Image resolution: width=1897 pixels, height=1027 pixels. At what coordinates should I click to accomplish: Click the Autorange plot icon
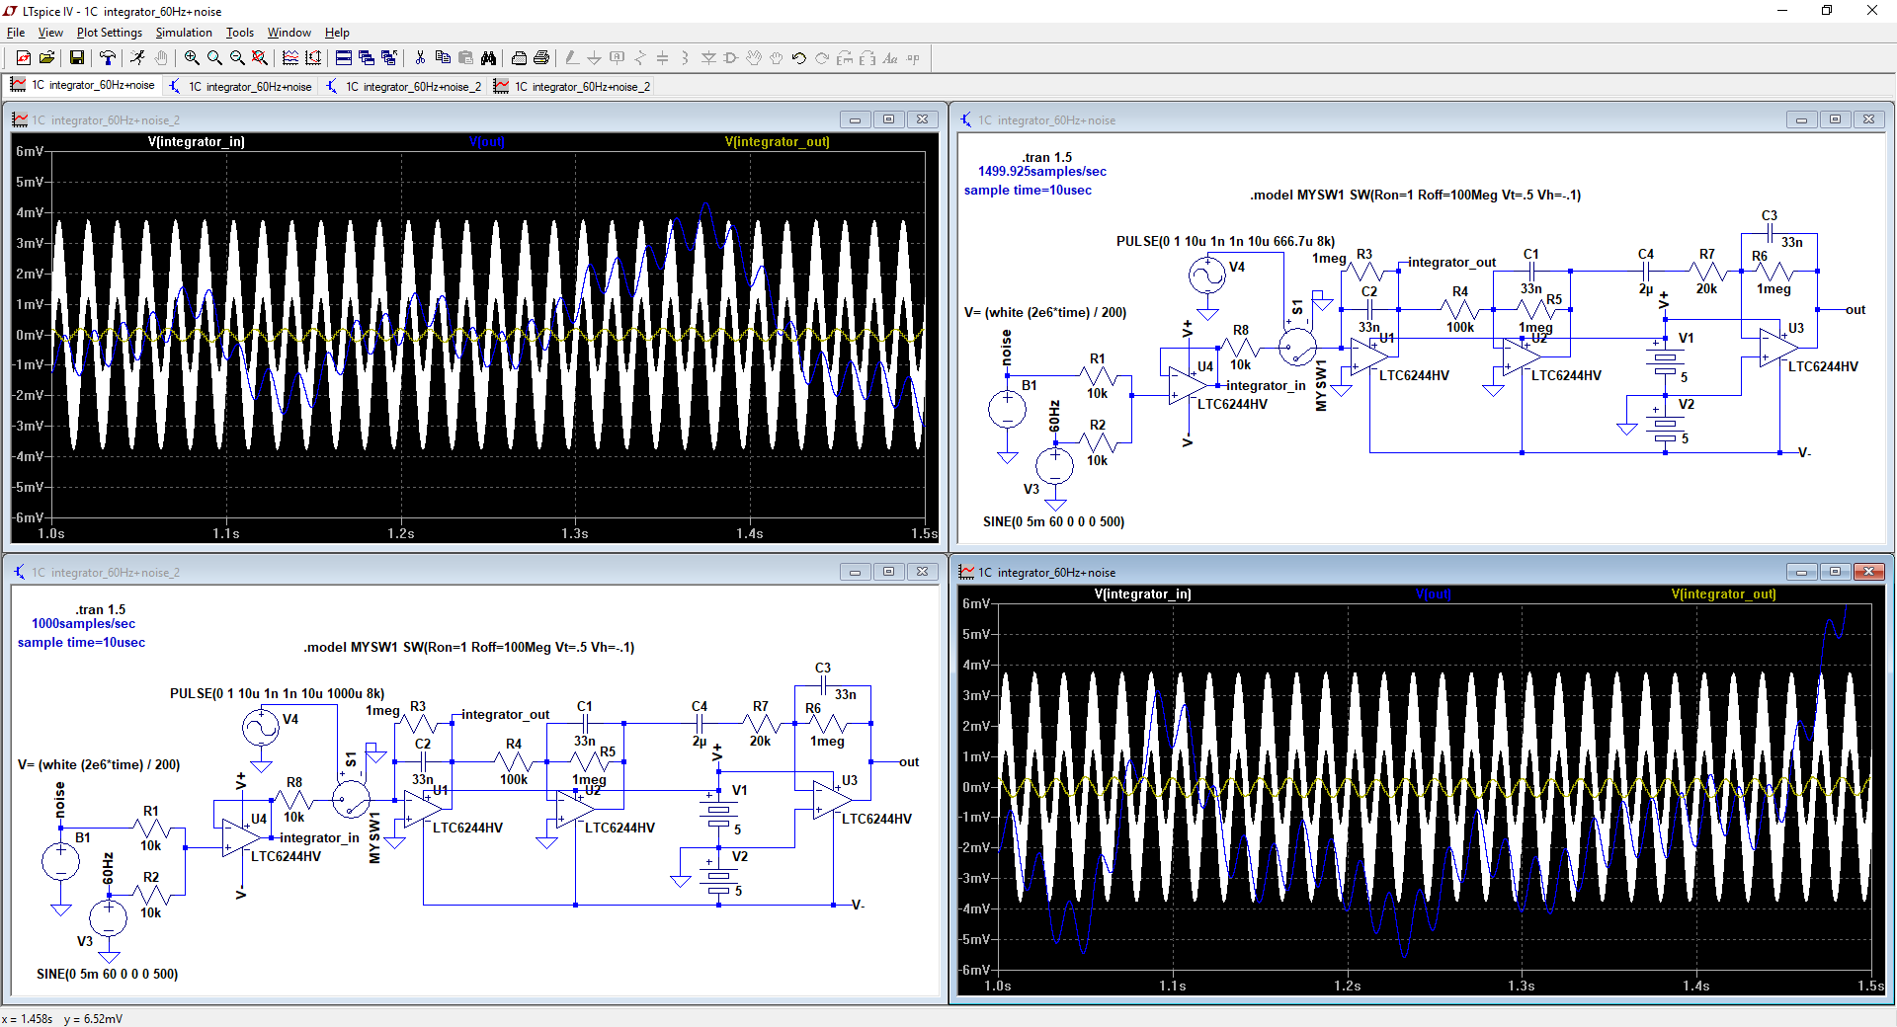point(313,58)
